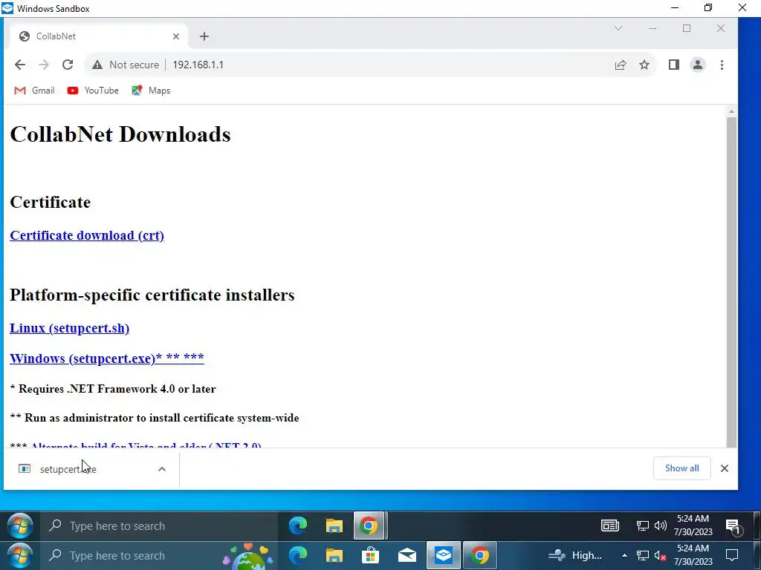Maximize Chrome window inside sandbox
Viewport: 761px width, 570px height.
click(686, 29)
